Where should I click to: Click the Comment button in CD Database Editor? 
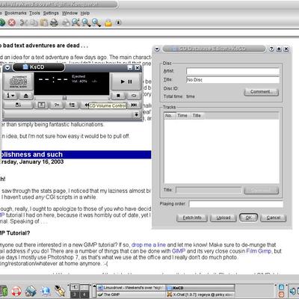(261, 92)
